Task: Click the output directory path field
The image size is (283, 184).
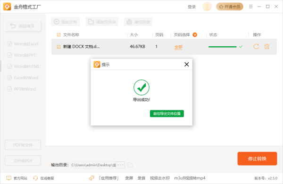Action: click(x=93, y=165)
